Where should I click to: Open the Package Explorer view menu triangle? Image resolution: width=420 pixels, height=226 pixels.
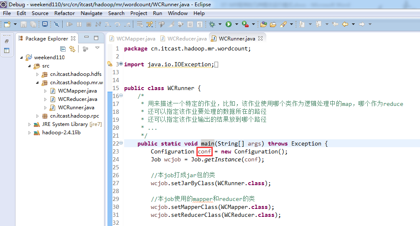(x=97, y=48)
